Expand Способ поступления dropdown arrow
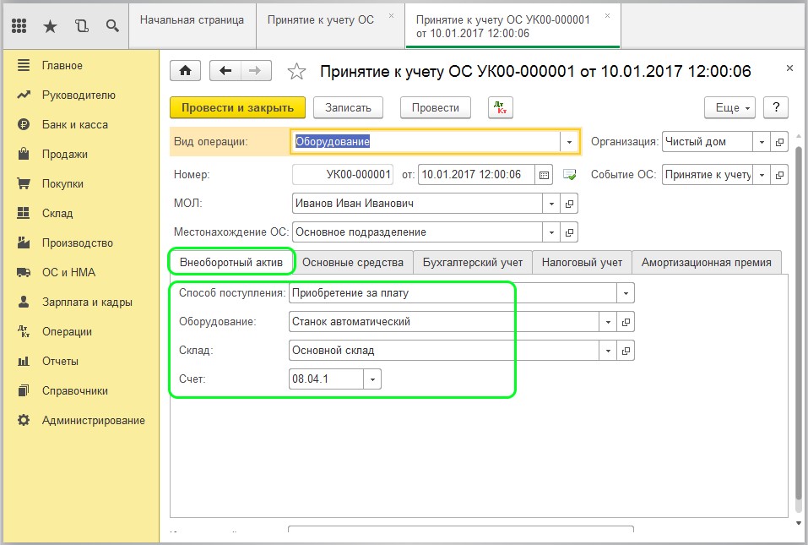The width and height of the screenshot is (808, 545). pos(626,293)
